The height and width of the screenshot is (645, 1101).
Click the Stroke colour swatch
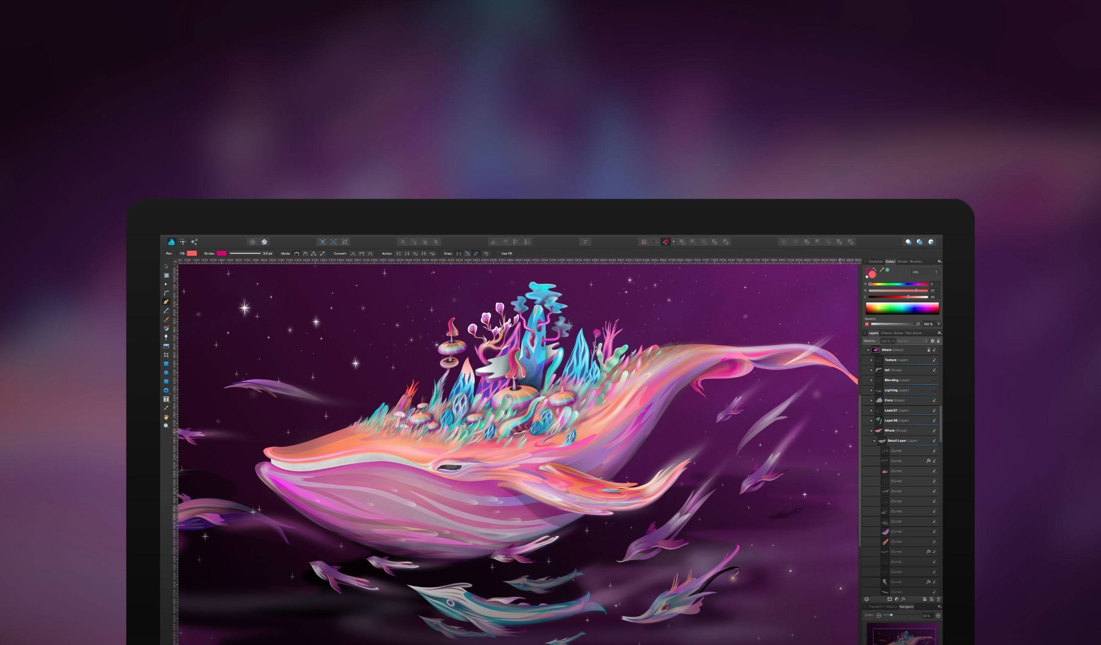(x=222, y=253)
